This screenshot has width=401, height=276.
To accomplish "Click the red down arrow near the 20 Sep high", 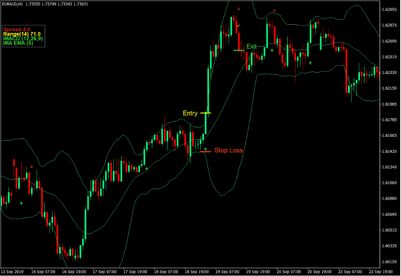I will tap(275, 11).
